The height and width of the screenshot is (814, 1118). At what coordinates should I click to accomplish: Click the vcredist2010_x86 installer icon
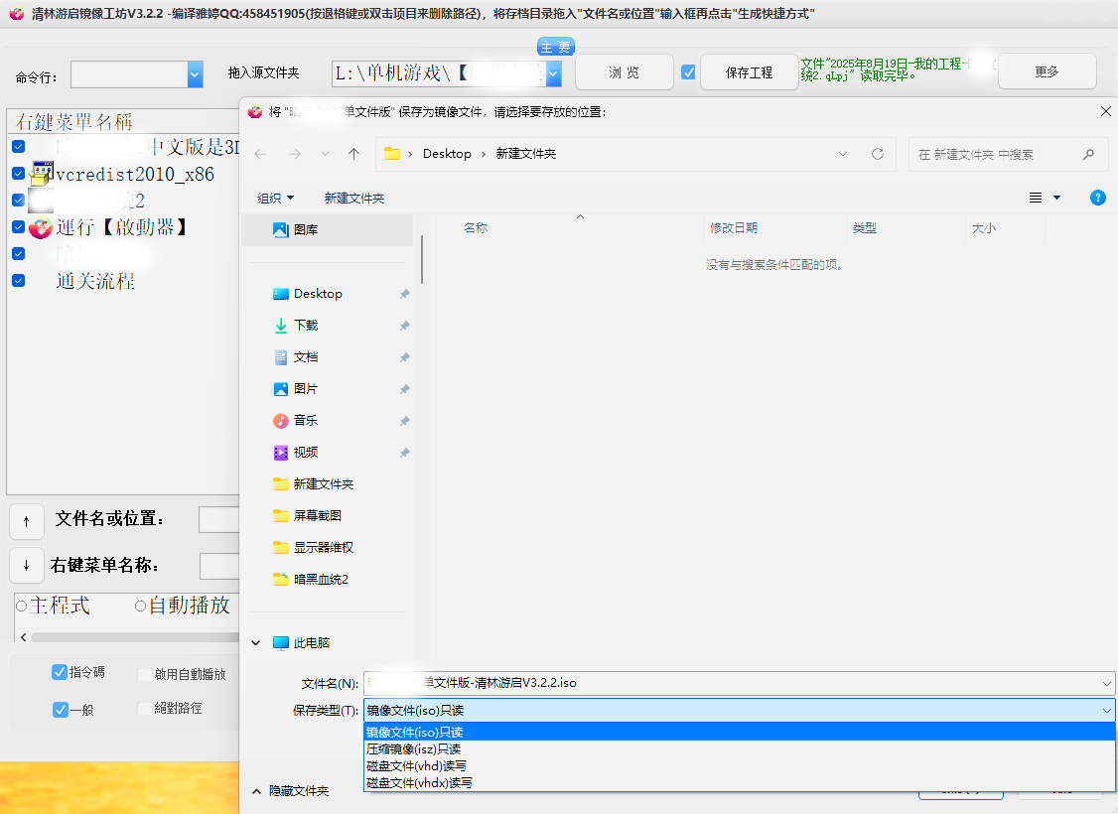[x=42, y=175]
